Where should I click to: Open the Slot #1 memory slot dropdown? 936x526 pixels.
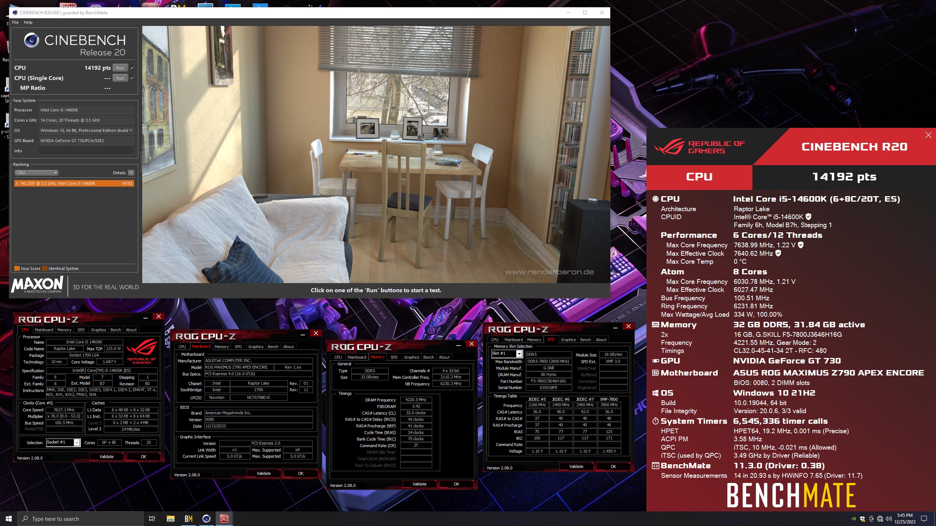pyautogui.click(x=507, y=354)
